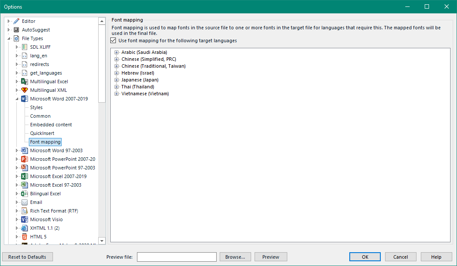Click the Bilingual Excel icon
This screenshot has height=266, width=457.
pyautogui.click(x=25, y=194)
